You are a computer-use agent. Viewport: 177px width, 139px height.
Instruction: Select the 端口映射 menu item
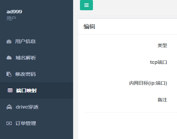click(37, 91)
